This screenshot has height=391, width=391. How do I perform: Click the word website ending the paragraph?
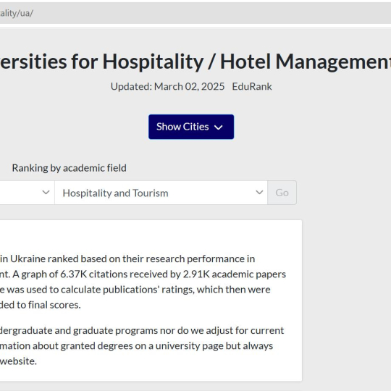click(x=18, y=361)
